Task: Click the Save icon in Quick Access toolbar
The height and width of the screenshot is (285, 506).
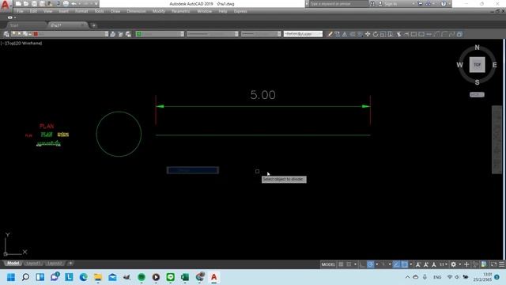Action: pos(34,4)
